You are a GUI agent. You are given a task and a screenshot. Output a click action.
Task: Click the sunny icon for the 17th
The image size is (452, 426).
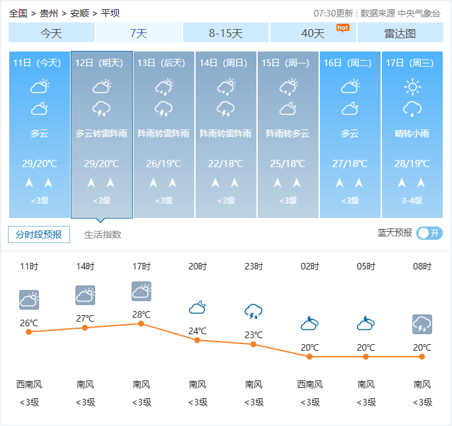coord(412,87)
